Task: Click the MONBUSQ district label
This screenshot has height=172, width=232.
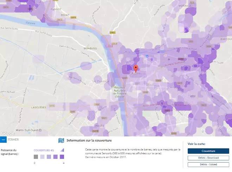Action: point(90,48)
